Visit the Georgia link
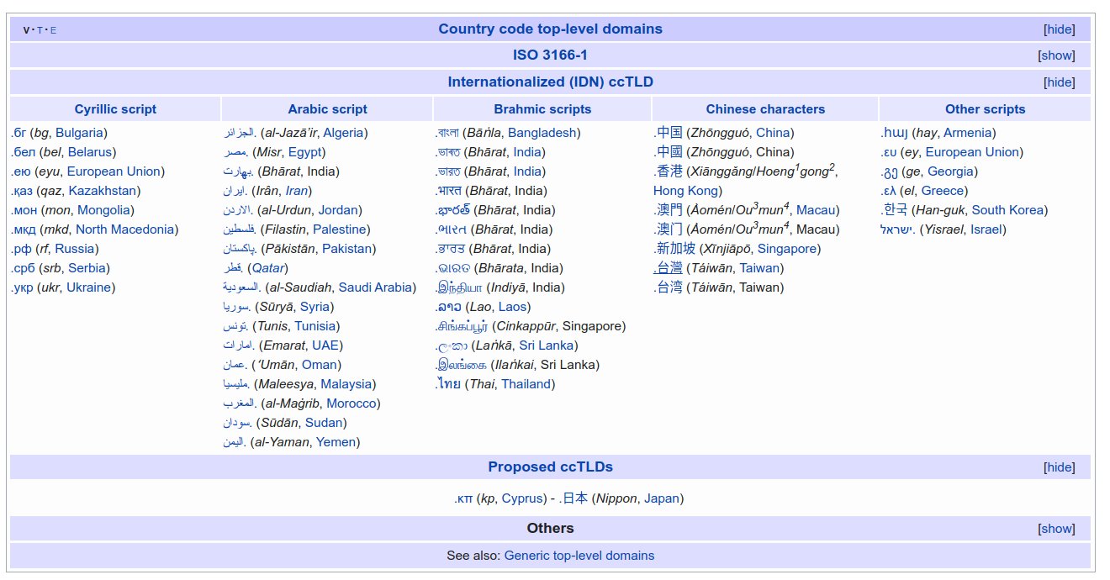Screen dimensions: 1110x580 click(950, 171)
